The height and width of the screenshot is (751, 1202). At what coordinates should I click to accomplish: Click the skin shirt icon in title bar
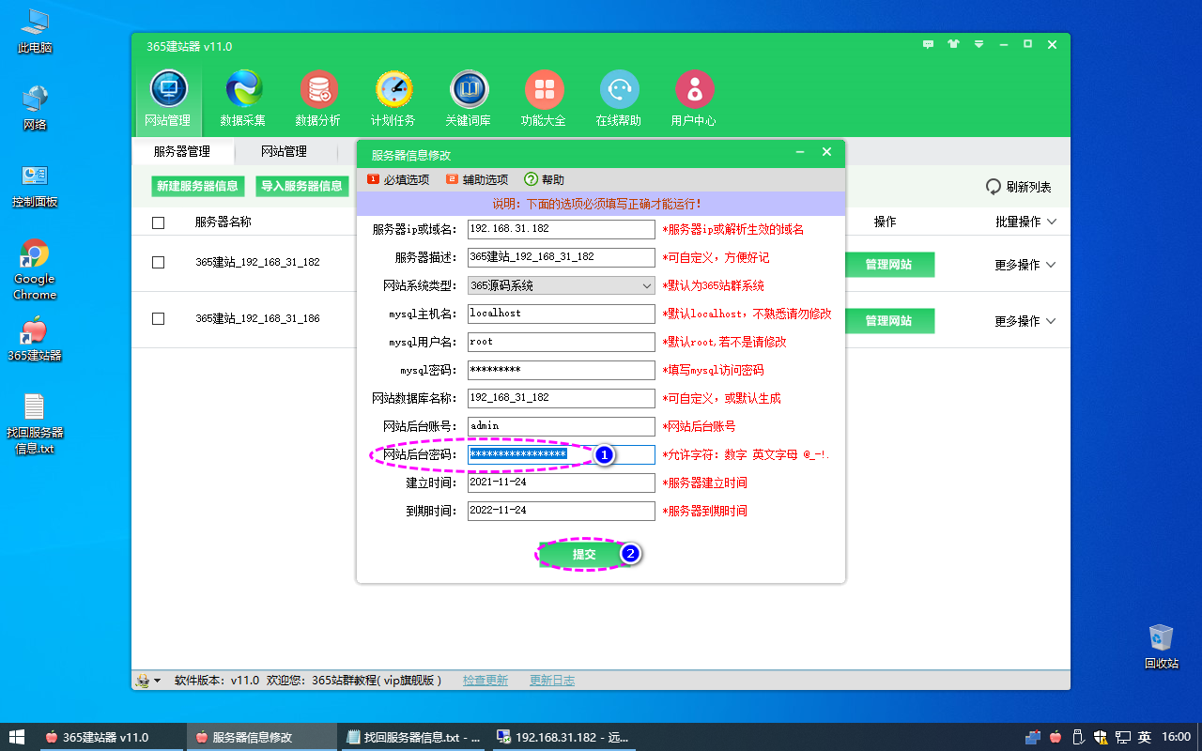point(954,44)
